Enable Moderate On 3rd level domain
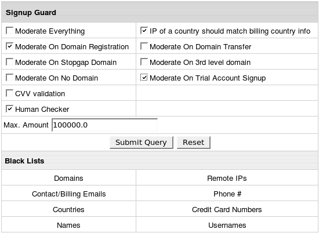 [144, 62]
